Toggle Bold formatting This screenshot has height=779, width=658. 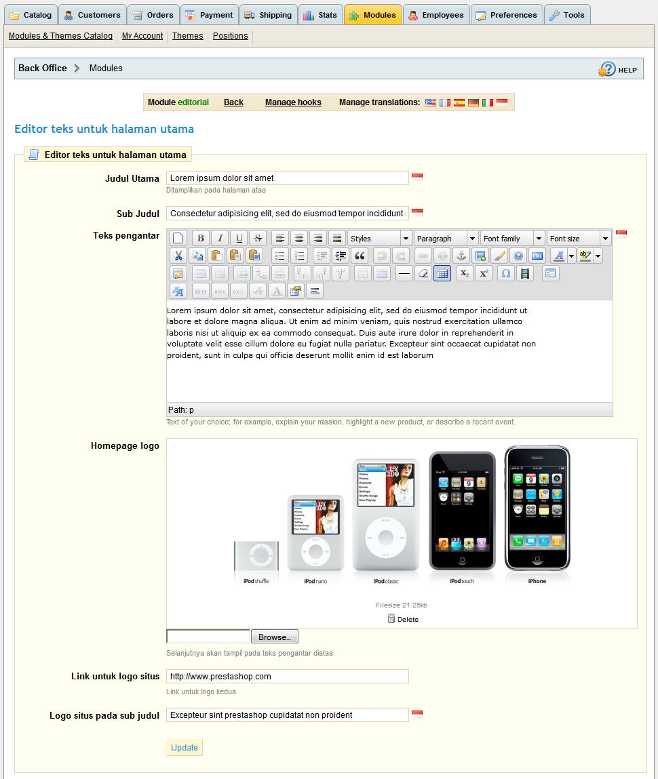(201, 238)
